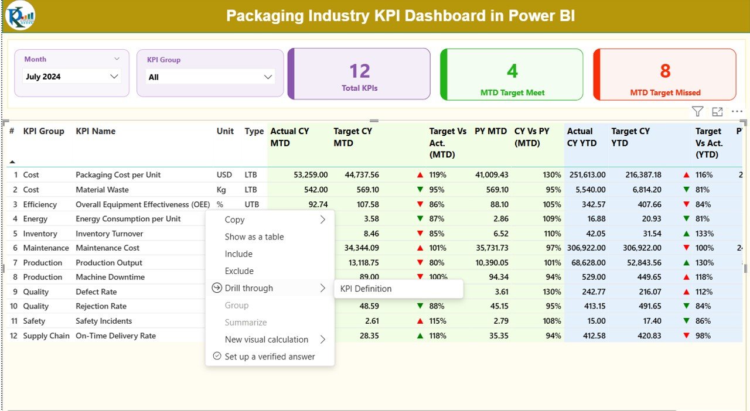Expand the KPI Group dropdown set to All
Image resolution: width=750 pixels, height=411 pixels.
point(210,77)
